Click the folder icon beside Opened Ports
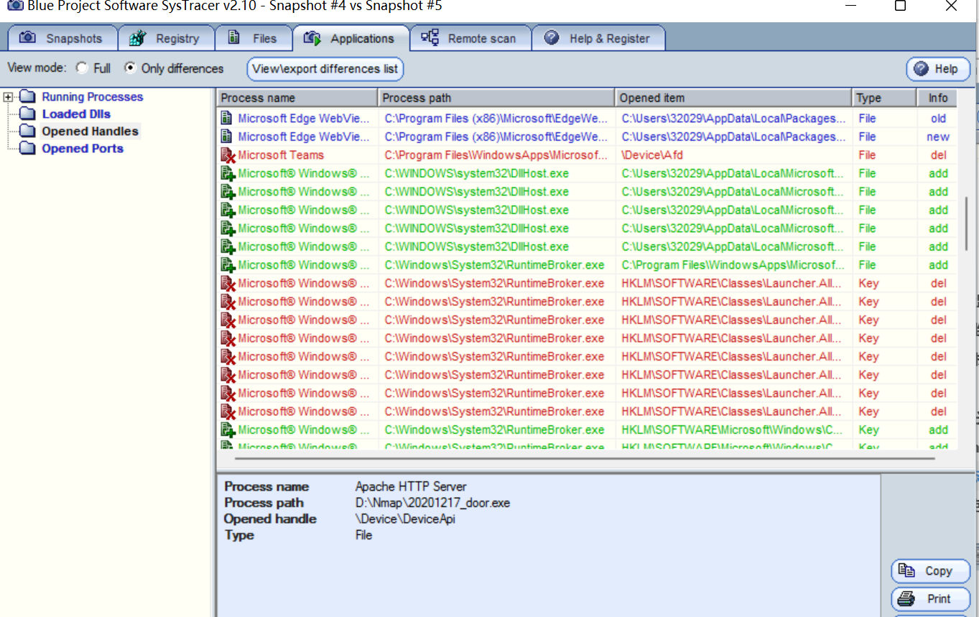This screenshot has width=979, height=617. point(27,149)
